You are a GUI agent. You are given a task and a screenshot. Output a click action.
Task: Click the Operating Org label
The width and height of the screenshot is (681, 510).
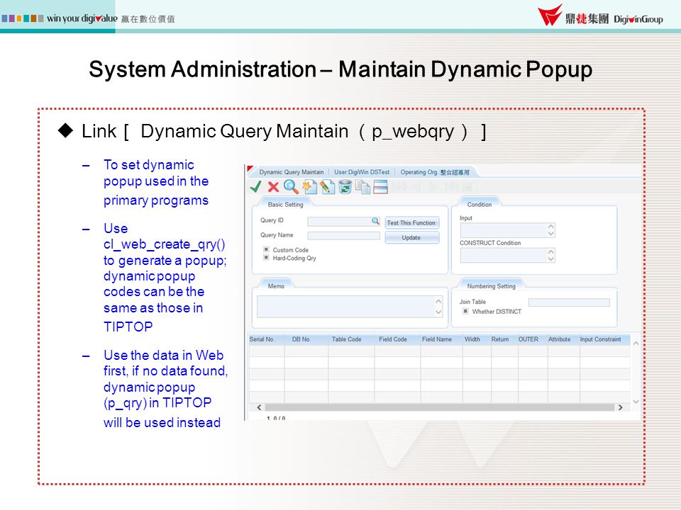point(435,172)
